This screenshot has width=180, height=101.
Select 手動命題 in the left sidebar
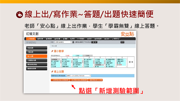pos(37,52)
